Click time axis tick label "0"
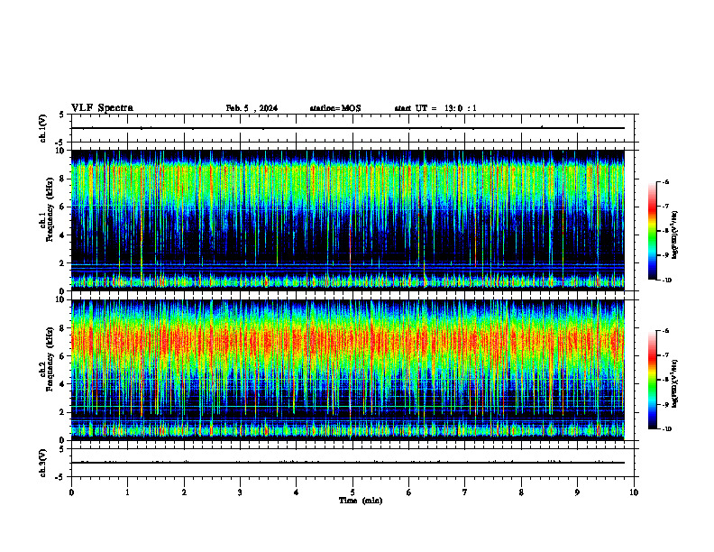The width and height of the screenshot is (714, 552). click(71, 492)
